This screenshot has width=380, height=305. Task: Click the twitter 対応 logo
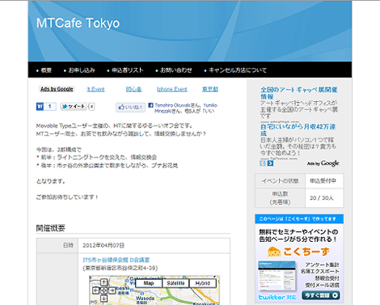click(x=277, y=297)
